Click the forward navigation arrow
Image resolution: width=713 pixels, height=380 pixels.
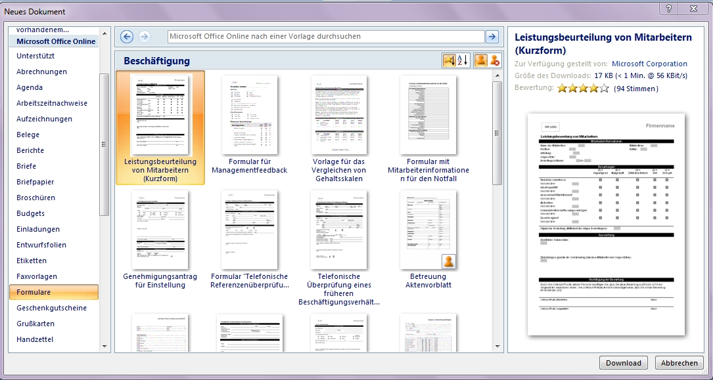144,37
